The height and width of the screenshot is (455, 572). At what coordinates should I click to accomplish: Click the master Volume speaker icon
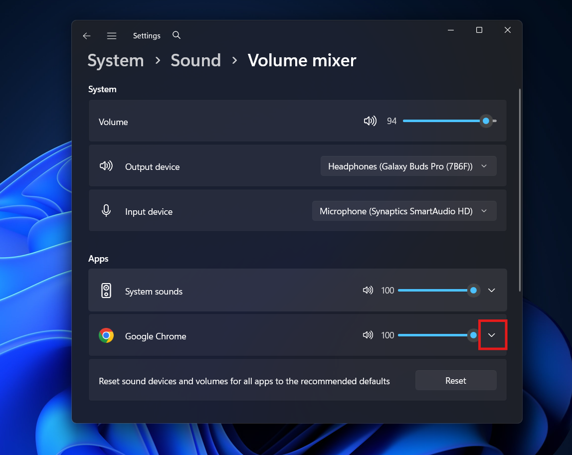tap(370, 121)
